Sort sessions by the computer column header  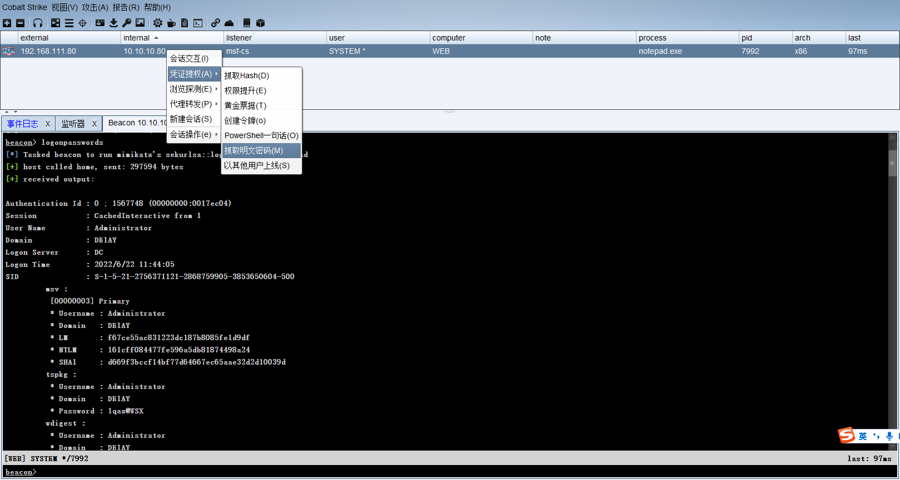[481, 38]
